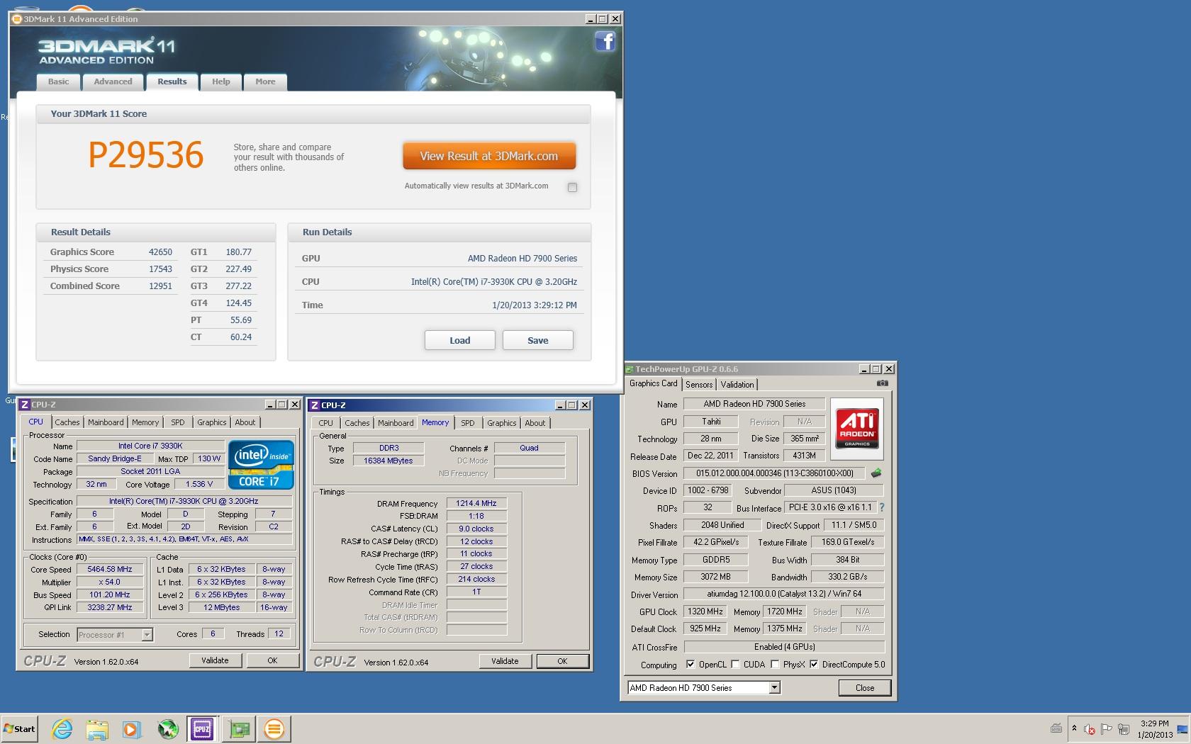Click the ATI CrossFire Enabled (4 GPUs) field
Viewport: 1191px width, 744px height.
point(784,647)
